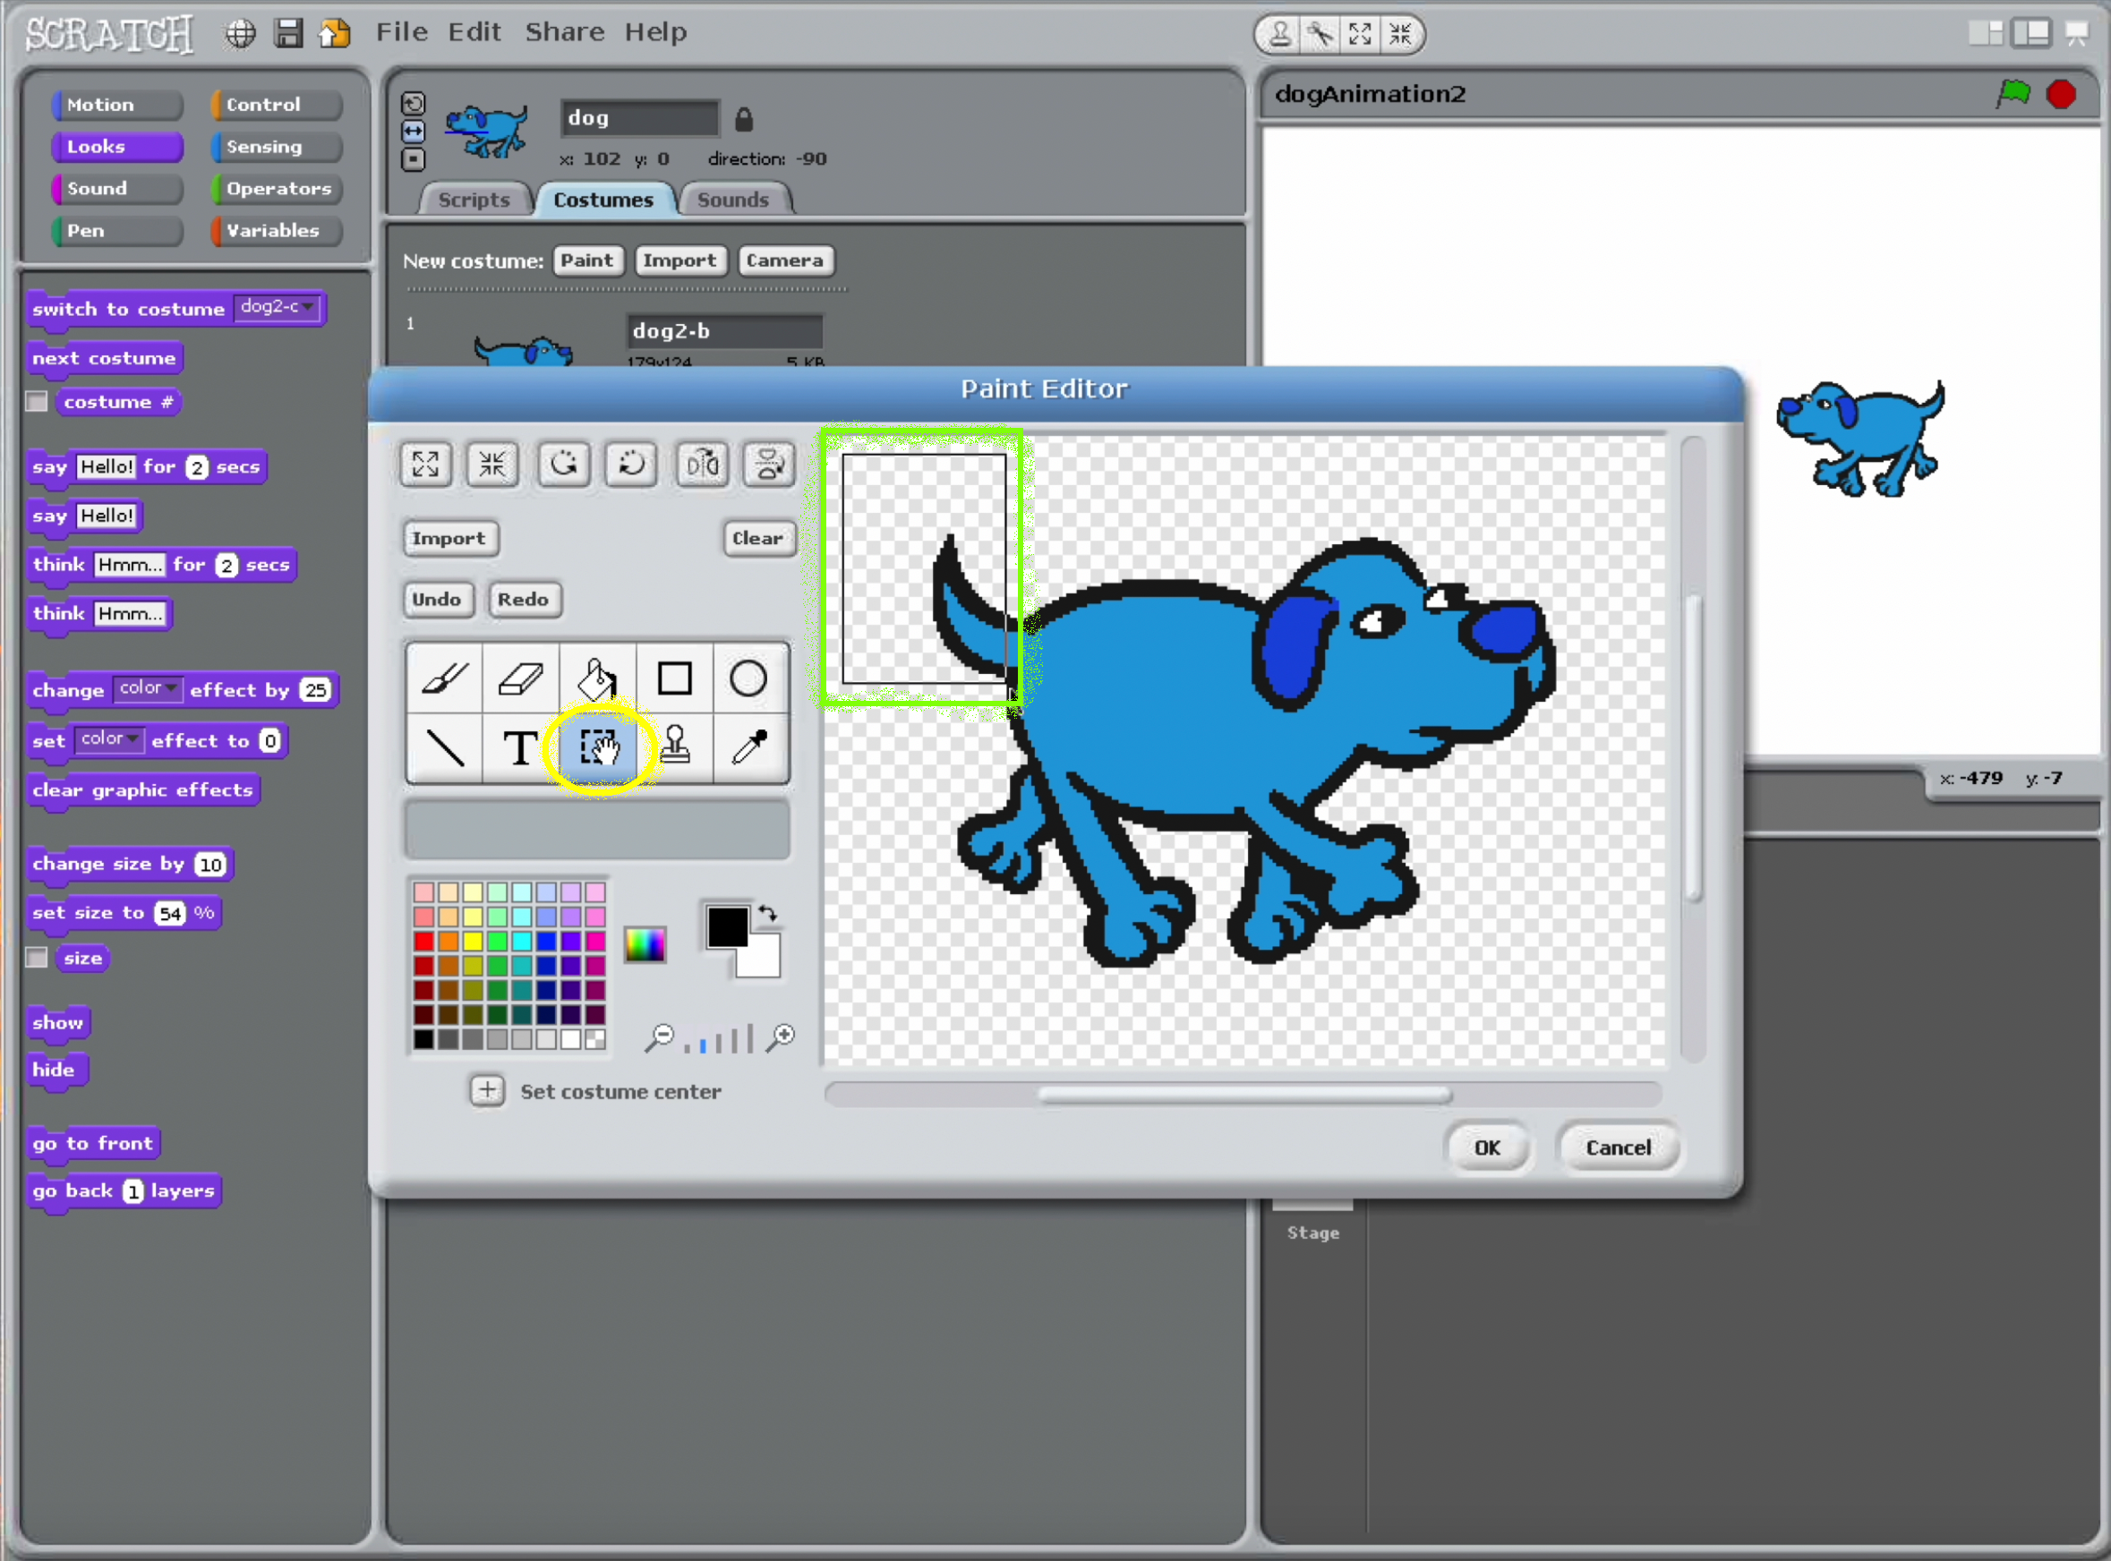2111x1561 pixels.
Task: Click the Clear button
Action: [756, 538]
